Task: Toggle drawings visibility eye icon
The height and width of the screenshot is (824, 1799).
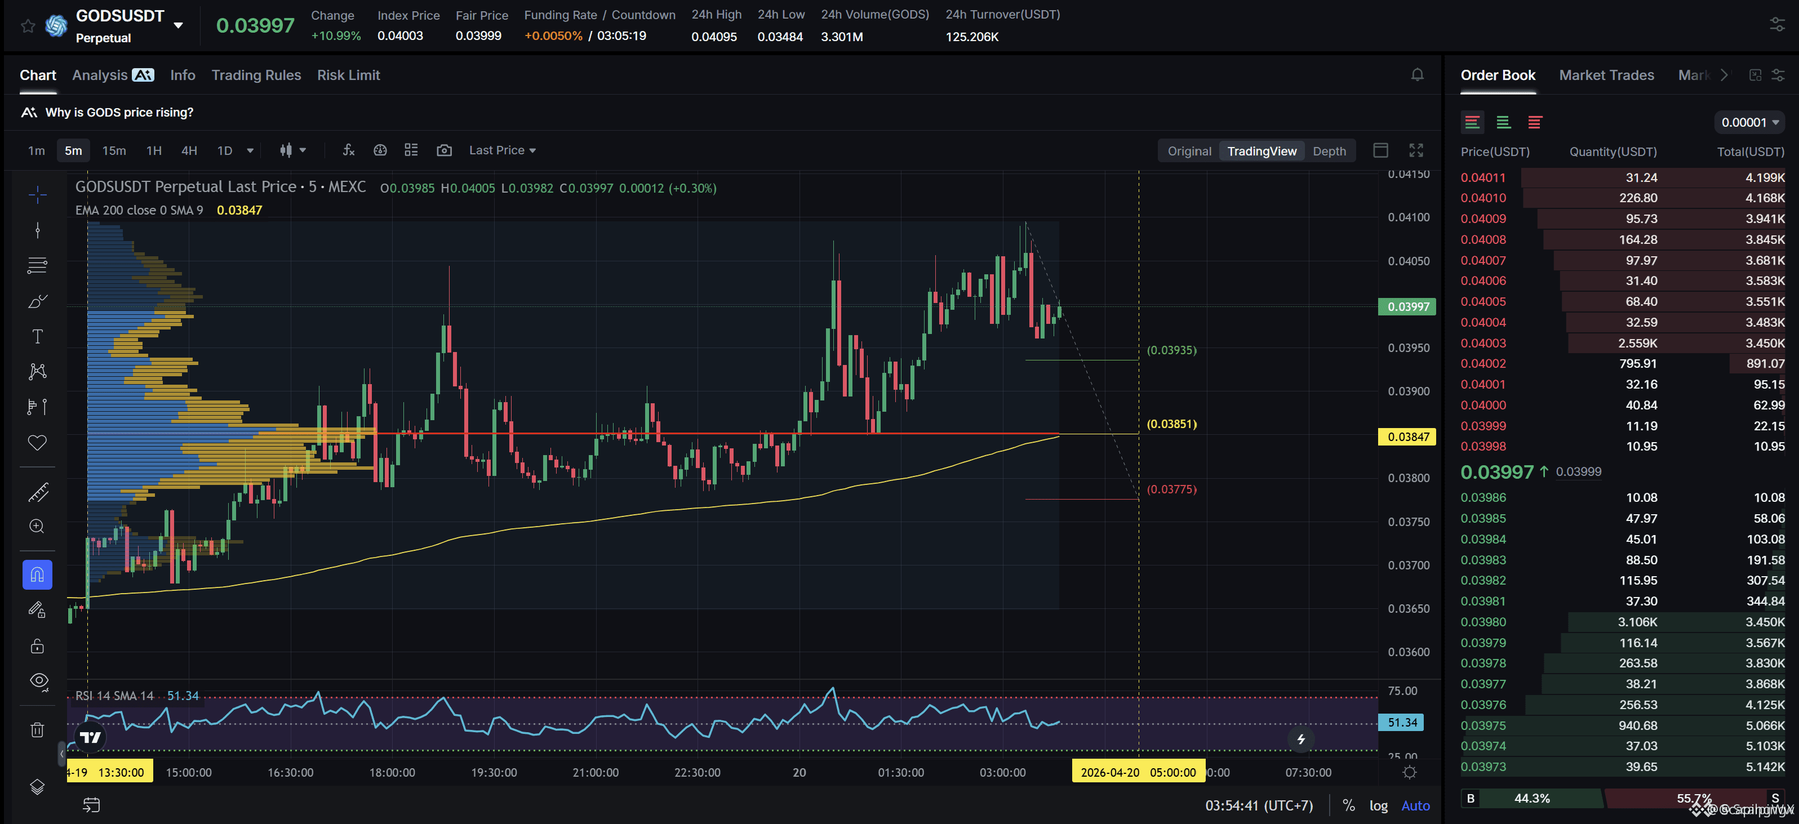Action: tap(39, 681)
